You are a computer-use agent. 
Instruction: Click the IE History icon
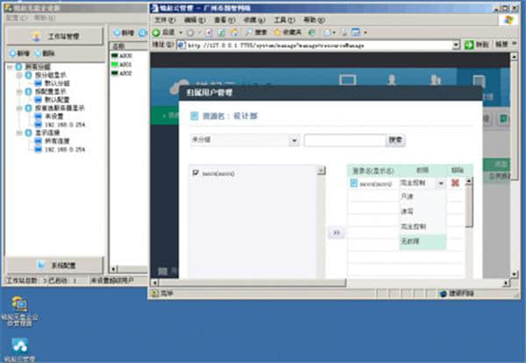(x=312, y=32)
